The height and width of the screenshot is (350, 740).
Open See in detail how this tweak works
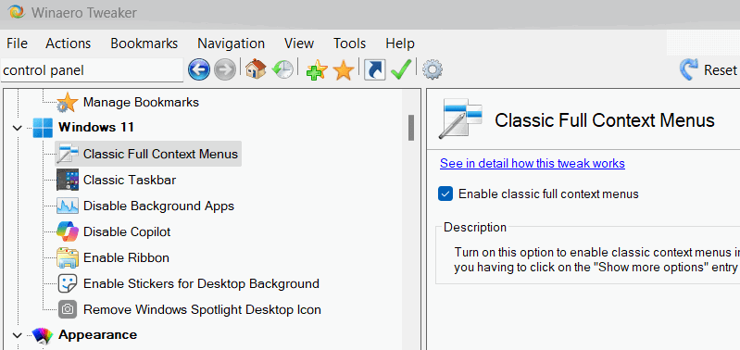pyautogui.click(x=533, y=163)
